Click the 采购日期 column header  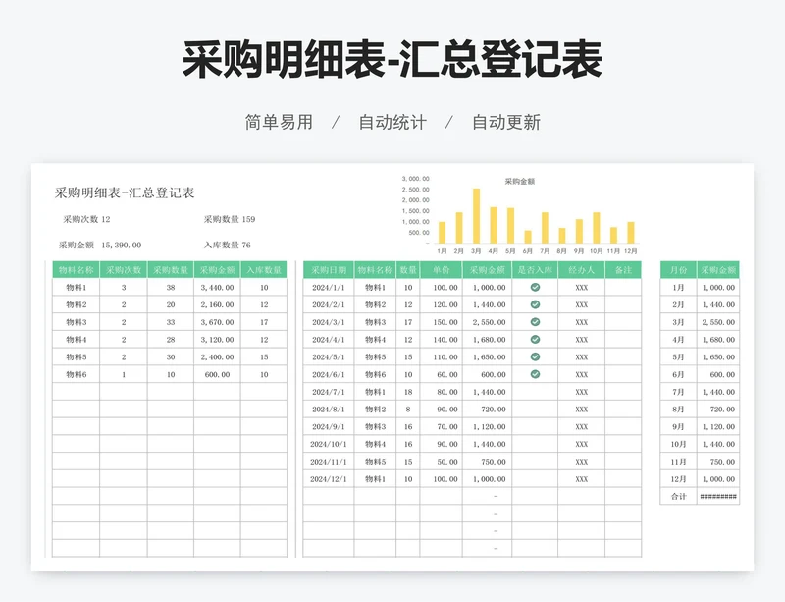(x=329, y=270)
